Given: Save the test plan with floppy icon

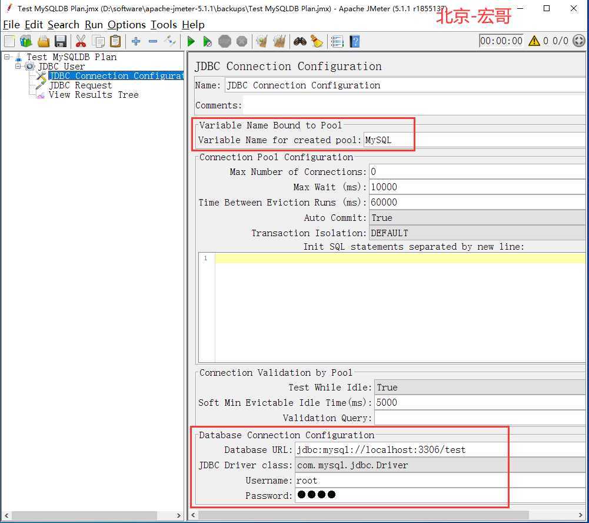Looking at the screenshot, I should point(61,41).
